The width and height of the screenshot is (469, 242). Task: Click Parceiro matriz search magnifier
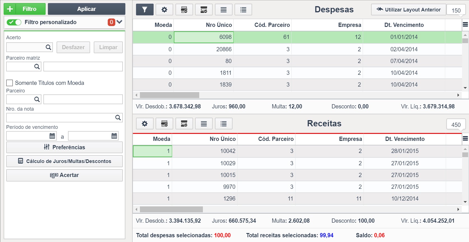[x=37, y=66]
